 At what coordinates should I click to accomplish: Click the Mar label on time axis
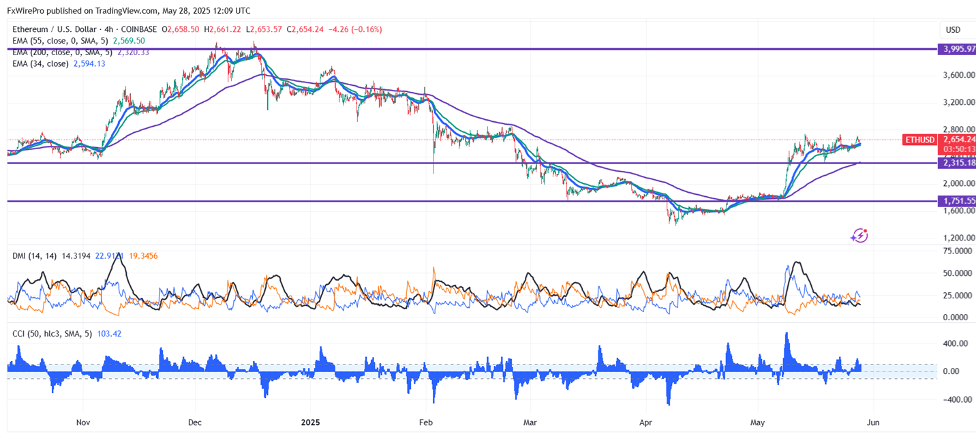click(531, 422)
